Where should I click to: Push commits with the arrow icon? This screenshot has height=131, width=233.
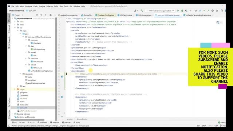pos(208,11)
